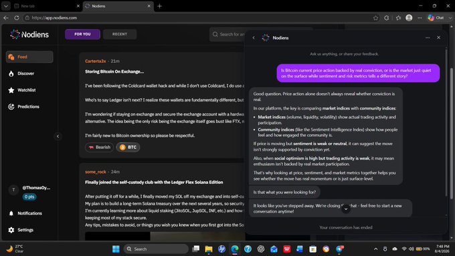Open File Explorer from the taskbar
The width and height of the screenshot is (455, 256).
coord(209,249)
